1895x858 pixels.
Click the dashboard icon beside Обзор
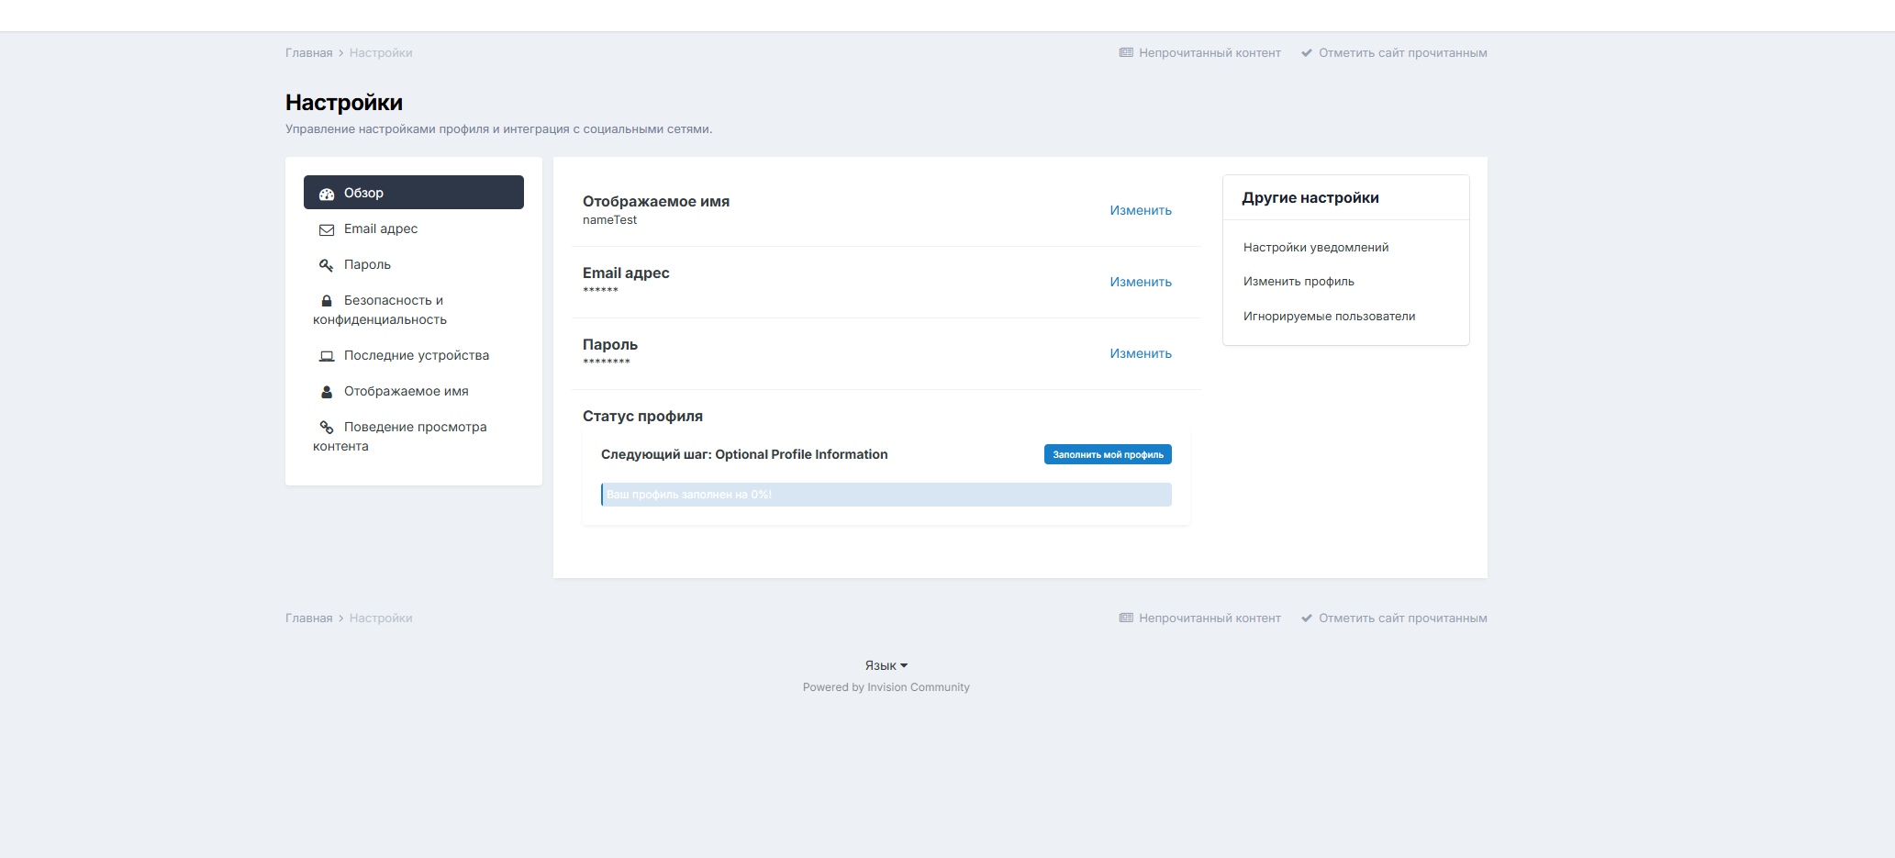(x=327, y=194)
